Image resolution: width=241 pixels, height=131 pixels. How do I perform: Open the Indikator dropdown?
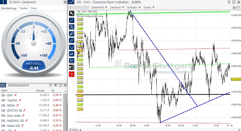pyautogui.click(x=134, y=7)
